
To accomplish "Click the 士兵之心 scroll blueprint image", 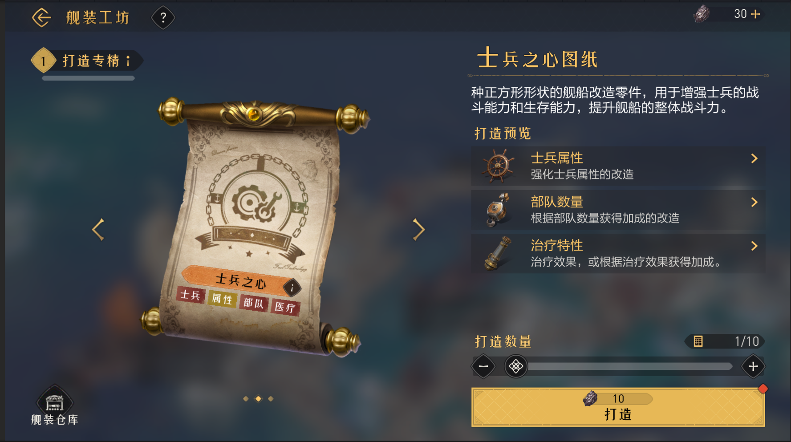I will [256, 227].
